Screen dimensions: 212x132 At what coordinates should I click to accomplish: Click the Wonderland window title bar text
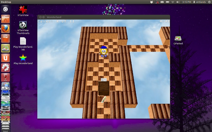[x=54, y=17]
